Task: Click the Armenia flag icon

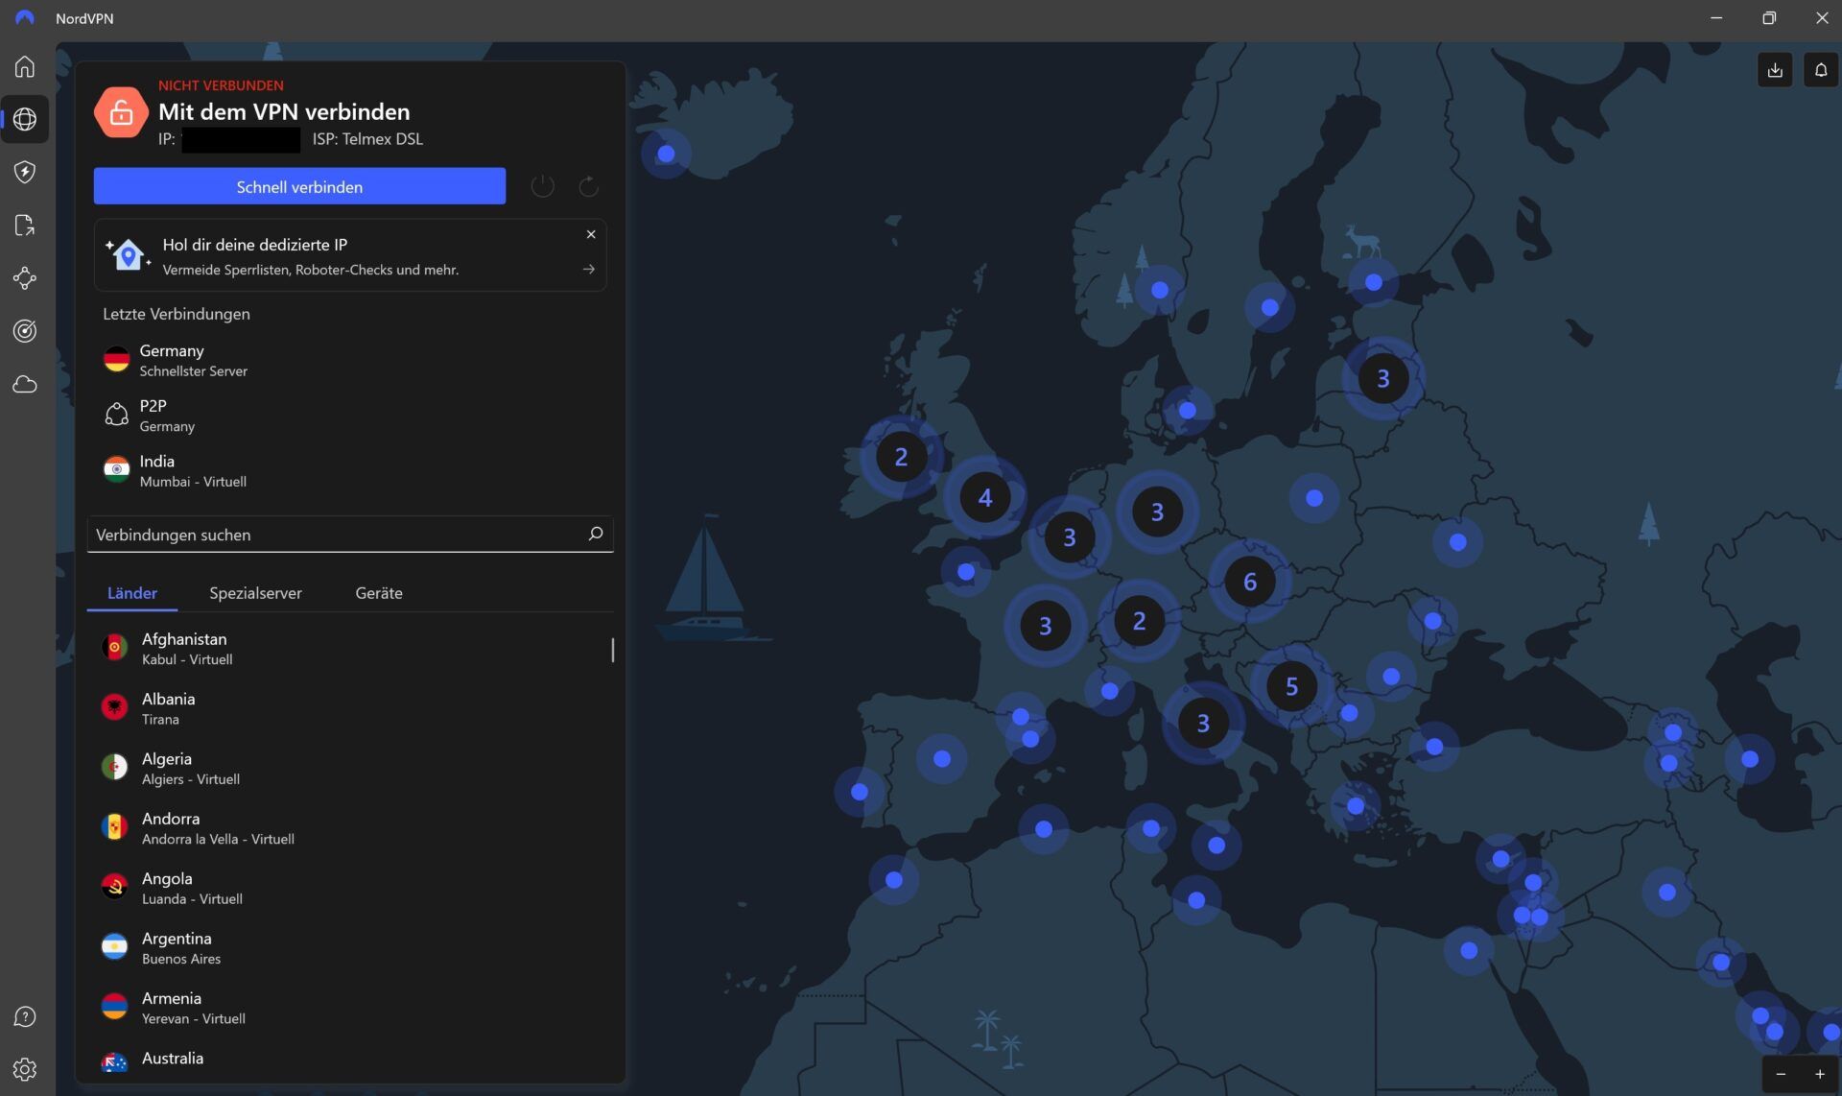Action: (x=114, y=1007)
